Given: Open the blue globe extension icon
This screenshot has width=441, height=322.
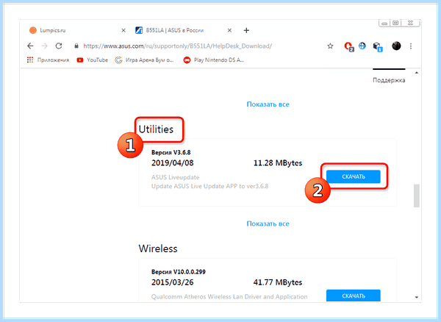Looking at the screenshot, I should (x=362, y=46).
